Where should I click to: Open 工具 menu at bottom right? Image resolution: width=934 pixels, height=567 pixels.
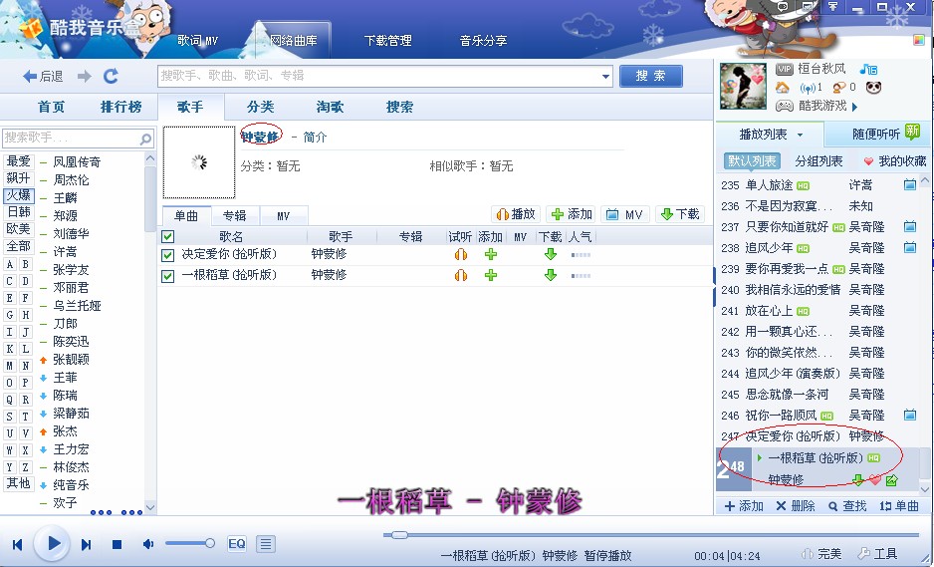click(x=878, y=554)
